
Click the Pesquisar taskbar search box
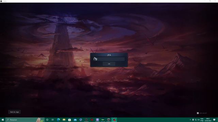25,120
